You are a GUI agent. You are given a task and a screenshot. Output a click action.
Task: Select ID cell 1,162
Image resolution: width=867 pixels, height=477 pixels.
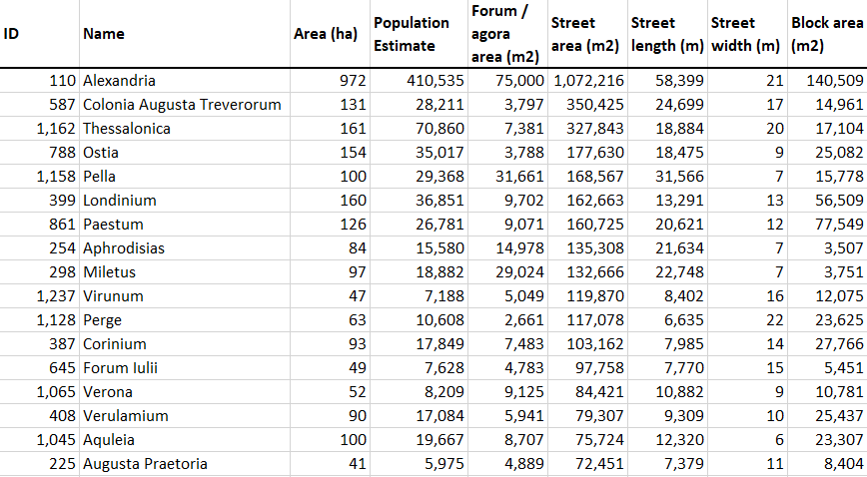coord(39,129)
